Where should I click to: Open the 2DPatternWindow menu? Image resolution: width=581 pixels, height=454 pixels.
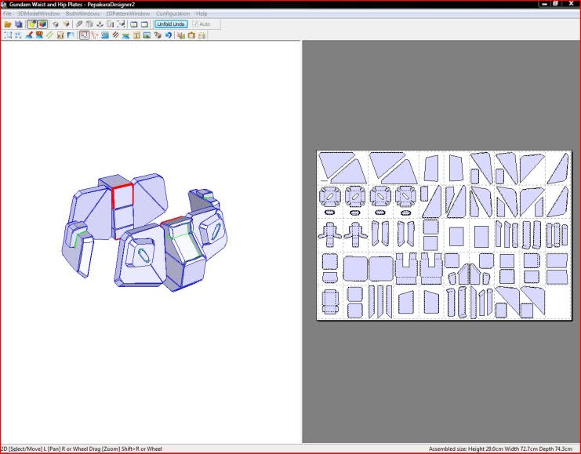[x=128, y=13]
